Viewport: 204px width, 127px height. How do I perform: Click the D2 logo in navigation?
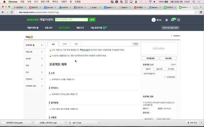tap(105, 28)
